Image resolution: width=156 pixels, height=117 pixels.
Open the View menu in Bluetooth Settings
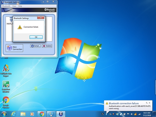click(x=14, y=6)
